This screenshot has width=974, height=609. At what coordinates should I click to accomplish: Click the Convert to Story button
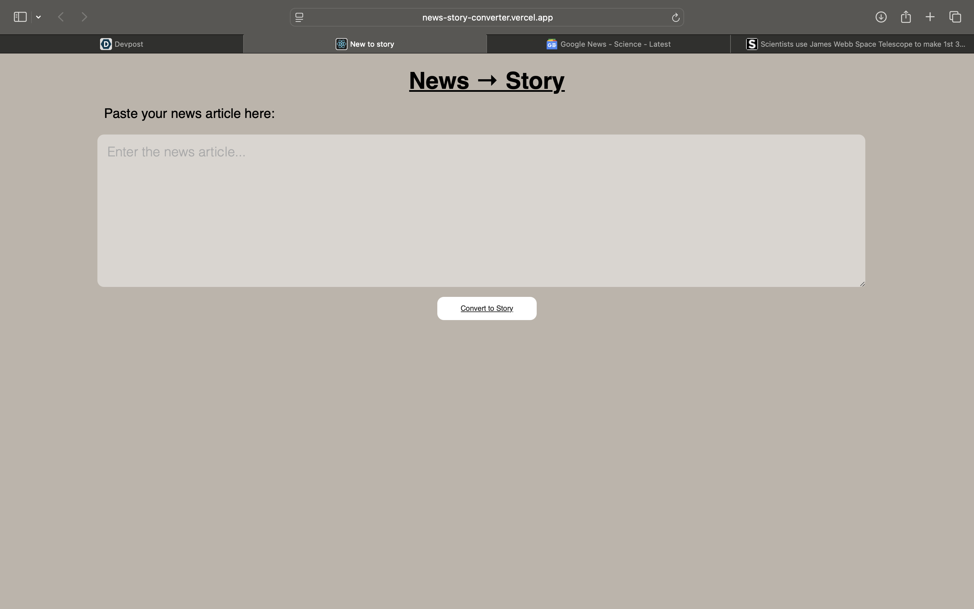[x=486, y=308]
